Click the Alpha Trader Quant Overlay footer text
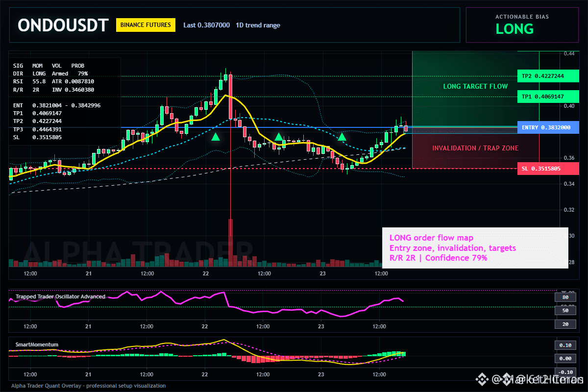This screenshot has width=588, height=392. pyautogui.click(x=89, y=386)
